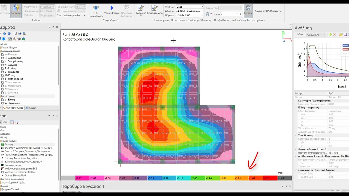Select S - Τάση Εδάφους in results tree
This screenshot has height=196, width=349.
point(14,79)
